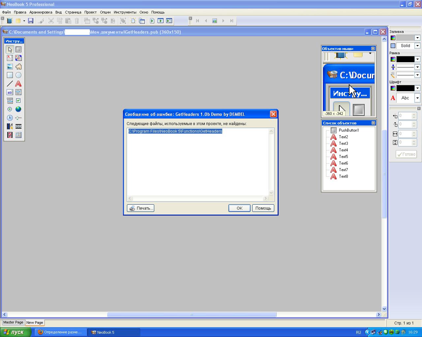Choose the globe web browser tool

18,109
